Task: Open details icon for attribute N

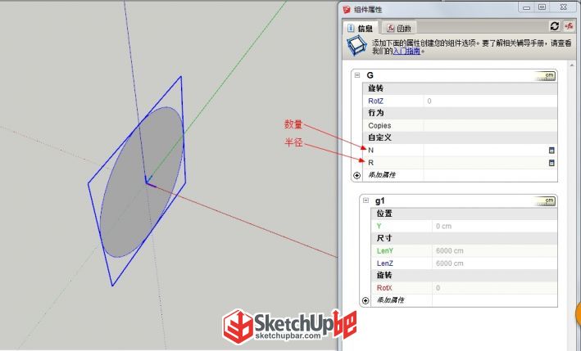Action: pyautogui.click(x=551, y=151)
